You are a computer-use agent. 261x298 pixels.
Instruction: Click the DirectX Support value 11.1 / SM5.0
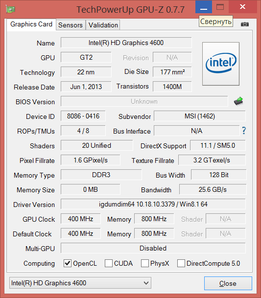pyautogui.click(x=218, y=145)
